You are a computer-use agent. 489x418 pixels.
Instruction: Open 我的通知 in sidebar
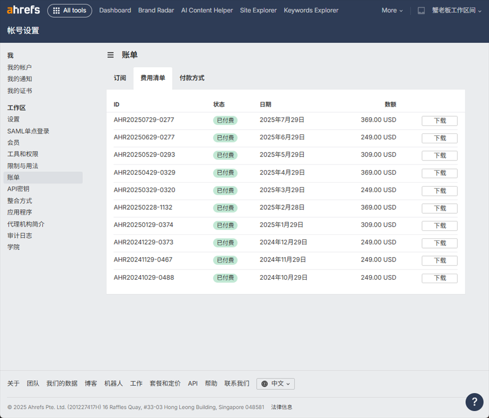point(20,79)
